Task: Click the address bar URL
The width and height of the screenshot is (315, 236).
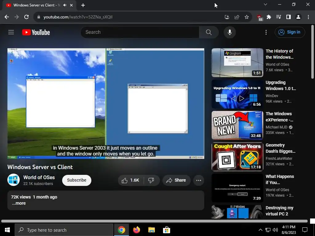Action: pos(78,17)
